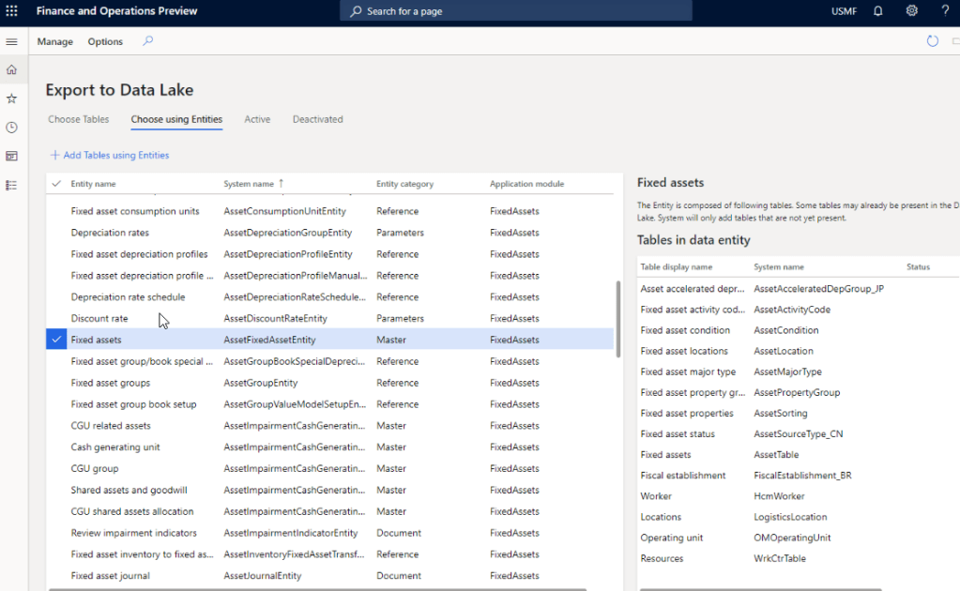Open the Entity category column header filter

(x=404, y=184)
